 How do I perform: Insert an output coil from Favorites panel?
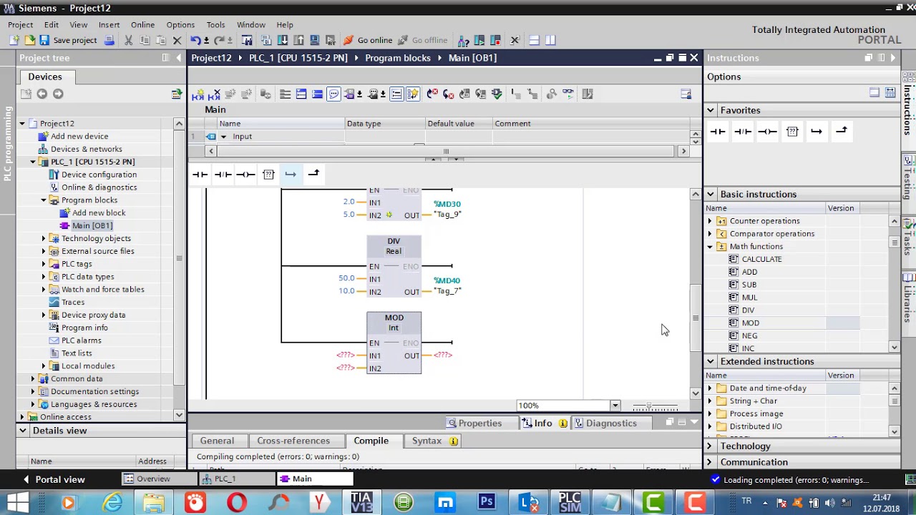click(x=767, y=131)
